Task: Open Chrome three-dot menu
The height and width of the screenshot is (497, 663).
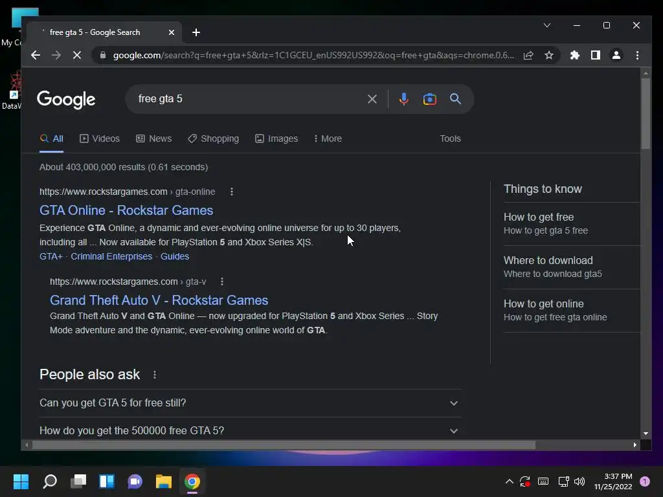Action: pos(637,56)
